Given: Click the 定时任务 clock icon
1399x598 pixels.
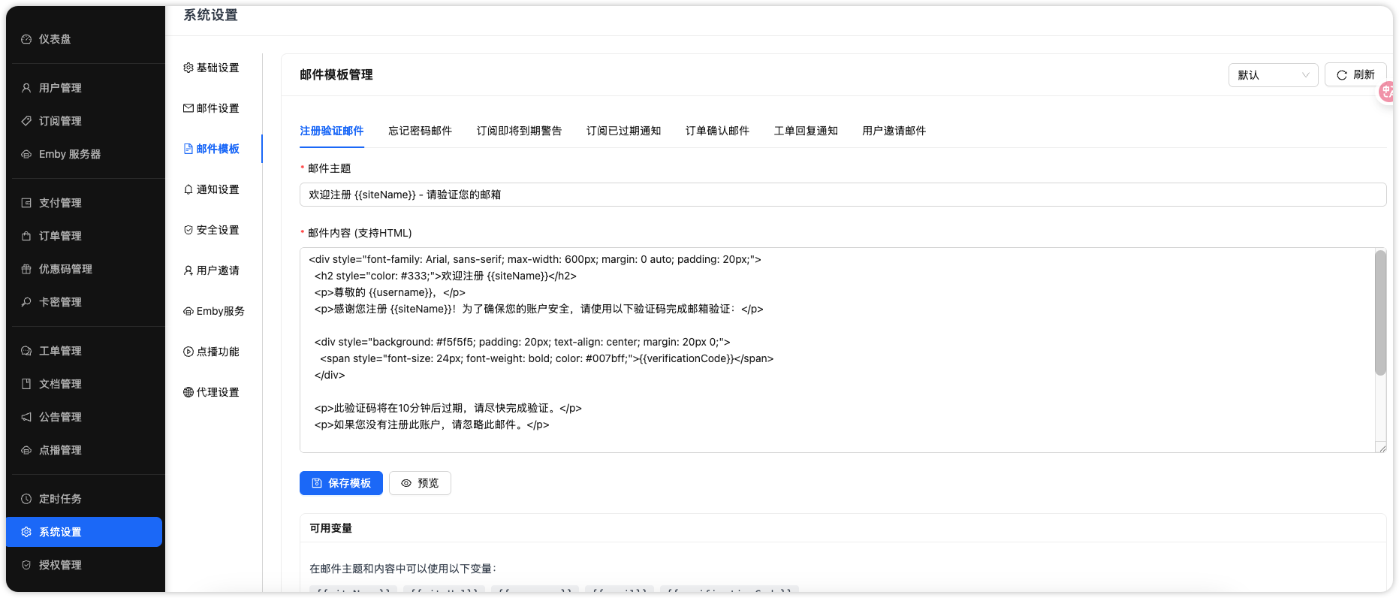Looking at the screenshot, I should (26, 499).
